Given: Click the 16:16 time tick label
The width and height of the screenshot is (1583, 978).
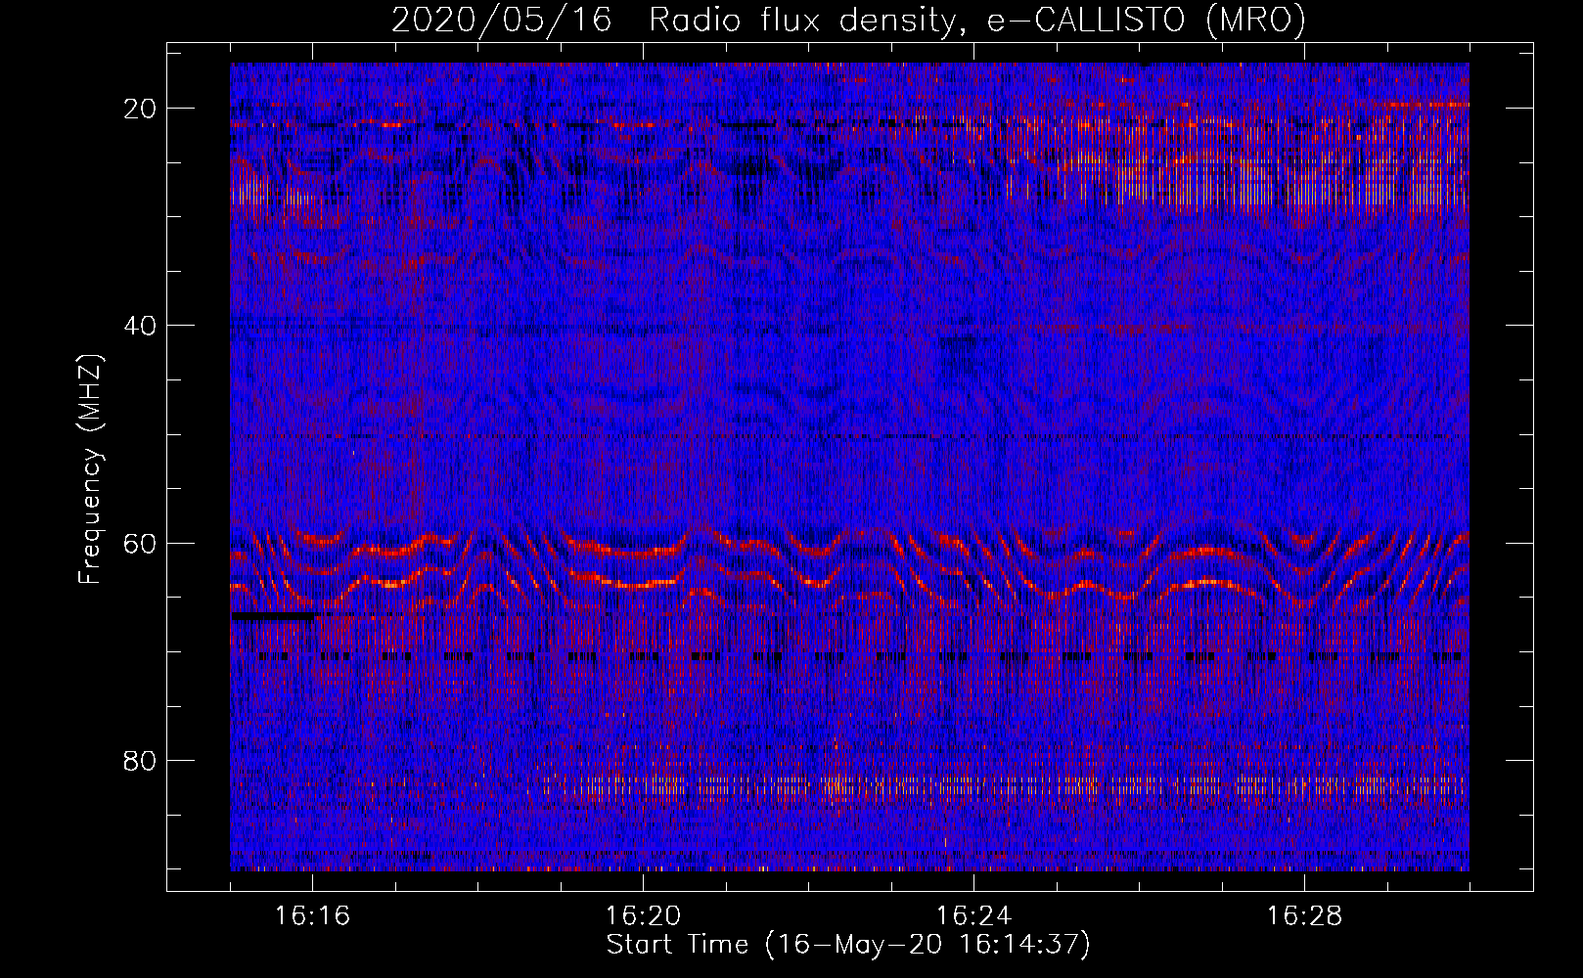Looking at the screenshot, I should 312,915.
